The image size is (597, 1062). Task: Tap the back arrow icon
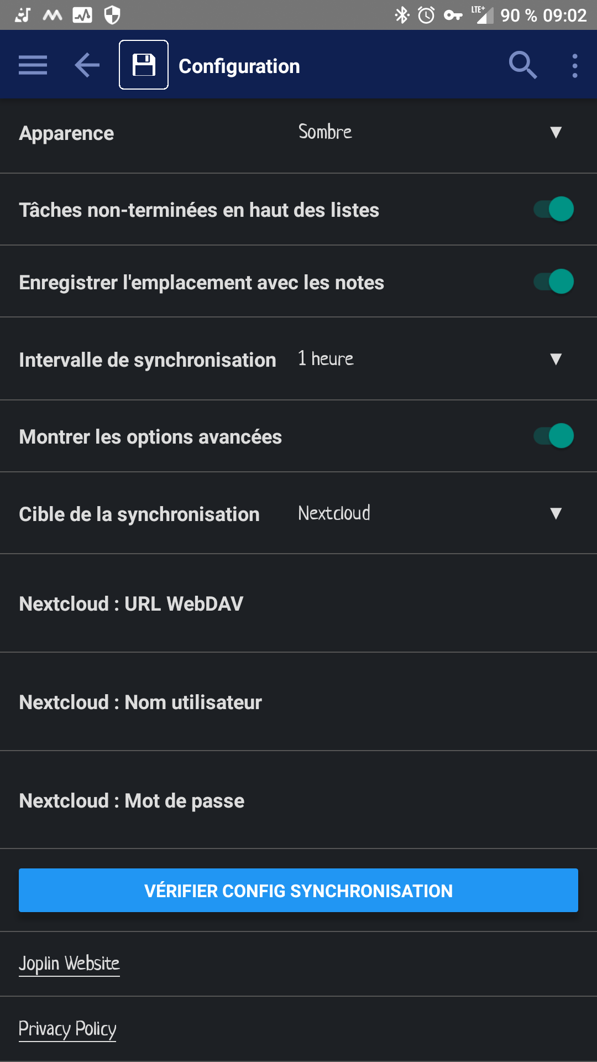click(x=87, y=65)
